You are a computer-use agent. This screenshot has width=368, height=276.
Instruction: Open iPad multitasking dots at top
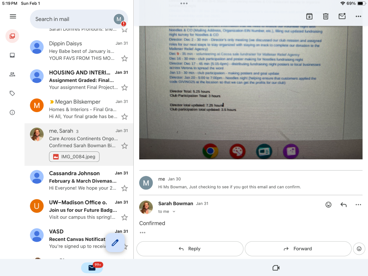184,3
